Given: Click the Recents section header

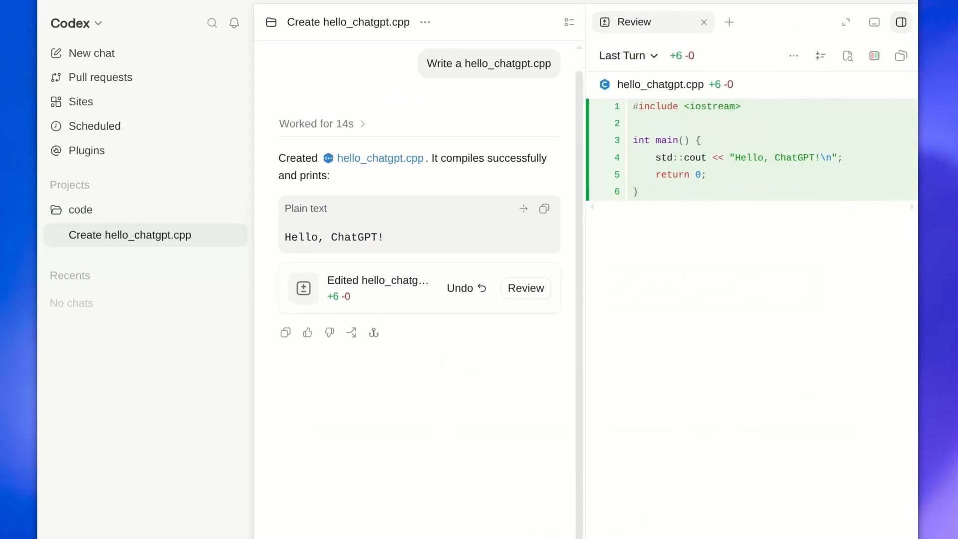Looking at the screenshot, I should (x=70, y=276).
